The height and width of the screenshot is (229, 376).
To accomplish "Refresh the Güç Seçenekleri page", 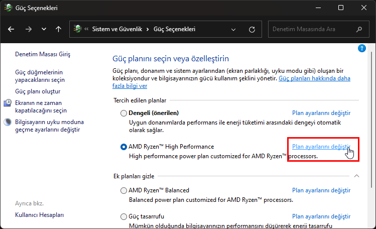I will [x=252, y=30].
